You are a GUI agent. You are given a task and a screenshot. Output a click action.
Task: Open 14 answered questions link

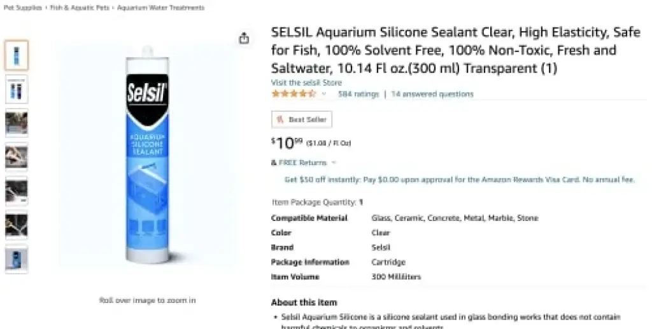[432, 94]
